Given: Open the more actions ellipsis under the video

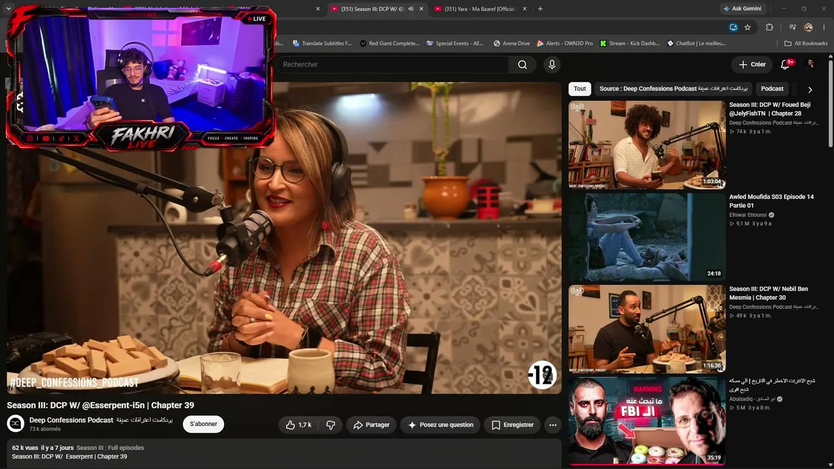Looking at the screenshot, I should 553,425.
